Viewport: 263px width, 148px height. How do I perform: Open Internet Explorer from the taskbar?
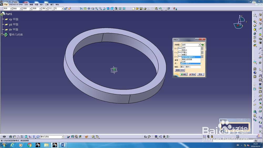tap(12, 145)
